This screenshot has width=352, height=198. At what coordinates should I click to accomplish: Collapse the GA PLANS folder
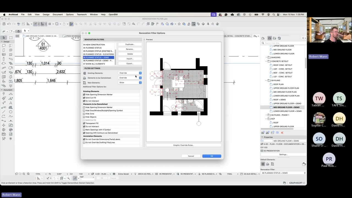(x=266, y=81)
